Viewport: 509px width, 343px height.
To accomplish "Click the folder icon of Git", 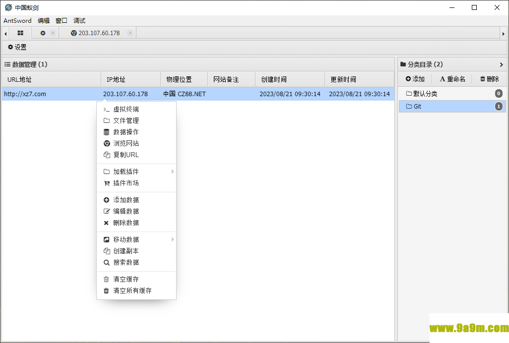I will click(x=409, y=107).
